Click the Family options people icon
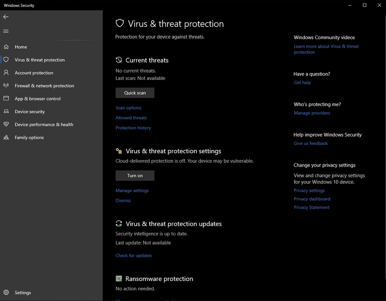 coord(6,137)
